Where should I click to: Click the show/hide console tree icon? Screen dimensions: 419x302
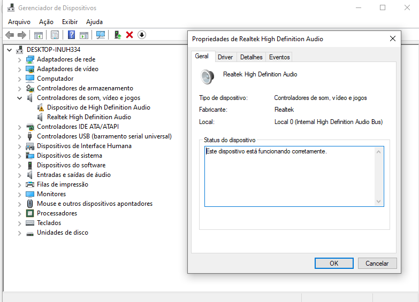point(39,35)
